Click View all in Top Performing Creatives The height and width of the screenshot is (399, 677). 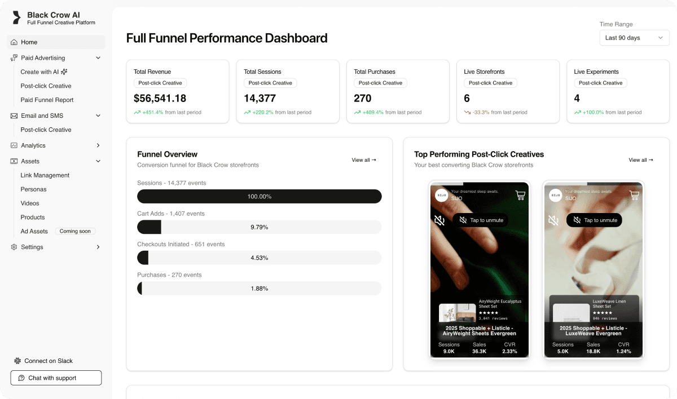pos(641,160)
